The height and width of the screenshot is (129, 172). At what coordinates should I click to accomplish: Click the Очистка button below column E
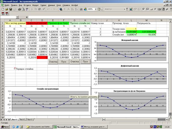coord(53,62)
